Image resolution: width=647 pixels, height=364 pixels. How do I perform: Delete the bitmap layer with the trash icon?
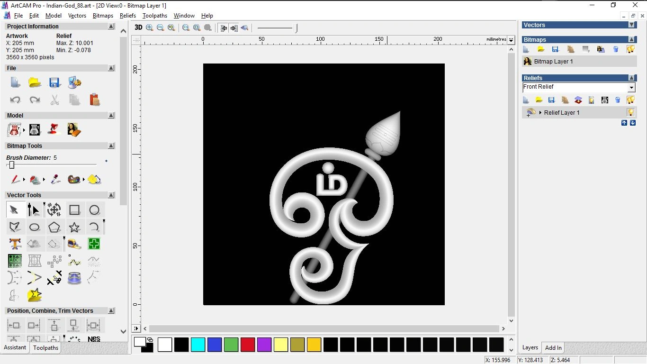pyautogui.click(x=616, y=49)
